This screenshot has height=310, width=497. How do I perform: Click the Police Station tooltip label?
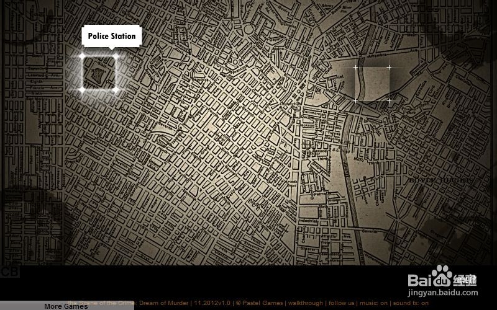click(x=112, y=36)
